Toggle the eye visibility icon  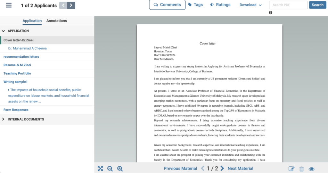(x=311, y=169)
